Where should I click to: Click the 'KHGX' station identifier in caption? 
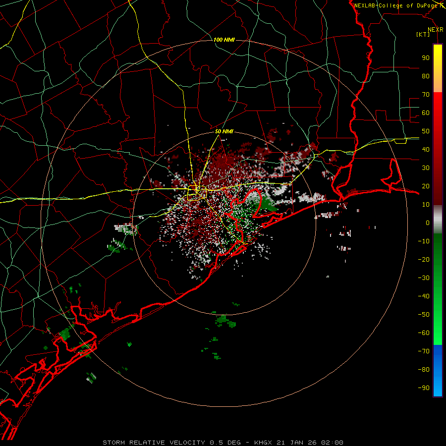coord(263,443)
